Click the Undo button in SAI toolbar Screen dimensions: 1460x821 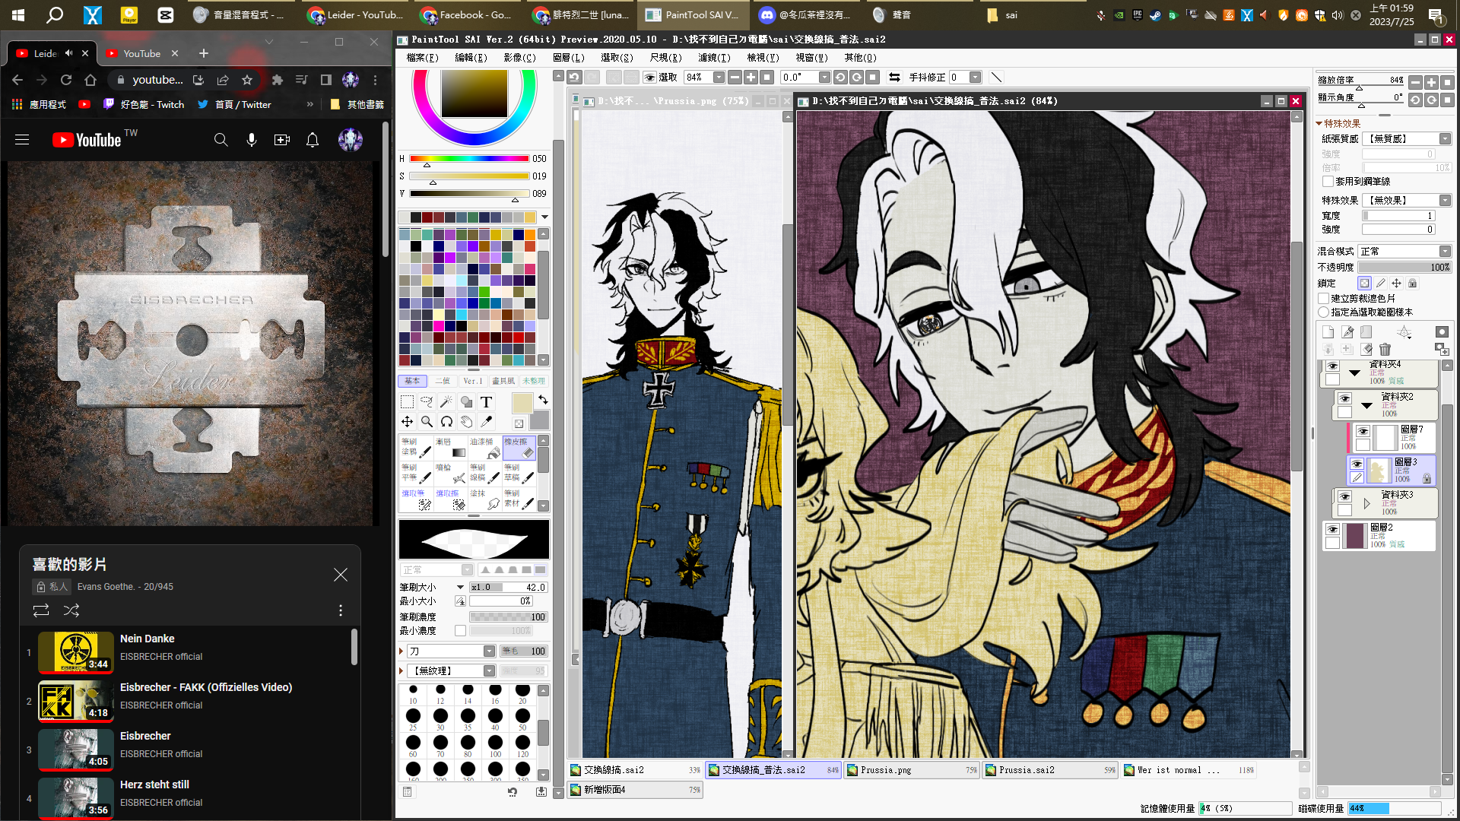pyautogui.click(x=575, y=77)
